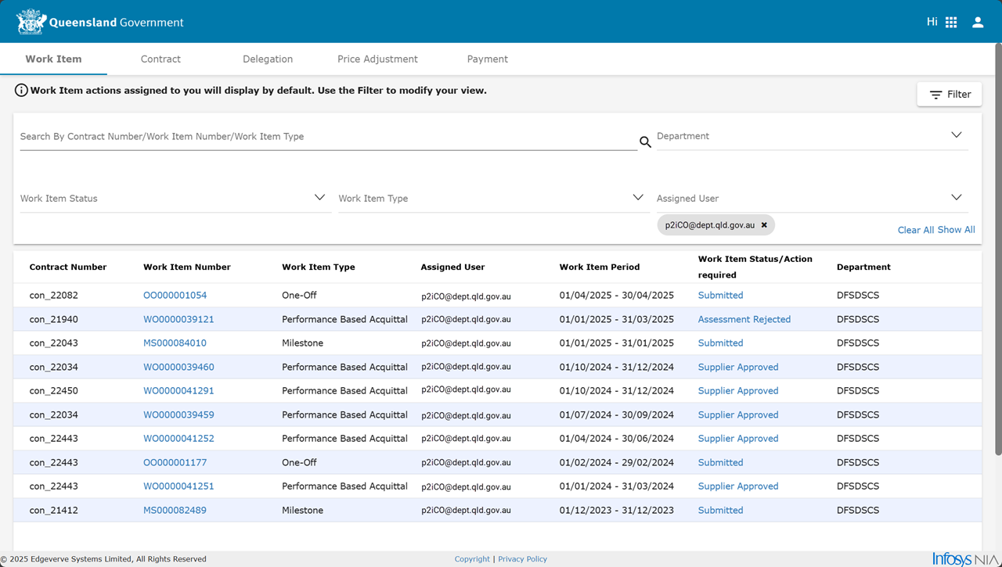Expand the Assigned User dropdown
Viewport: 1002px width, 567px height.
956,198
